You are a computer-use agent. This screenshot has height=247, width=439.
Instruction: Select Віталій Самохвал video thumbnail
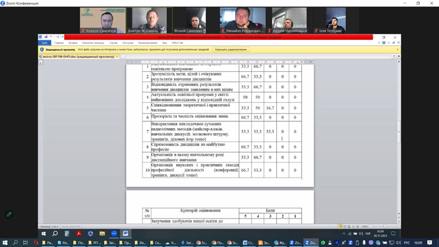pyautogui.click(x=196, y=20)
